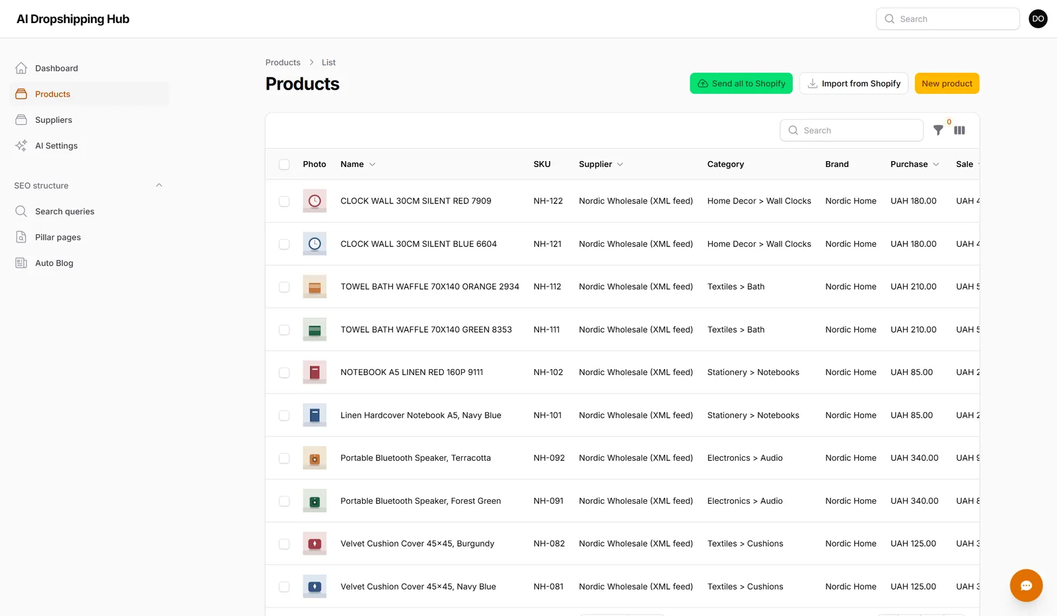Open the Dashboard home icon
This screenshot has height=616, width=1057.
(x=21, y=68)
